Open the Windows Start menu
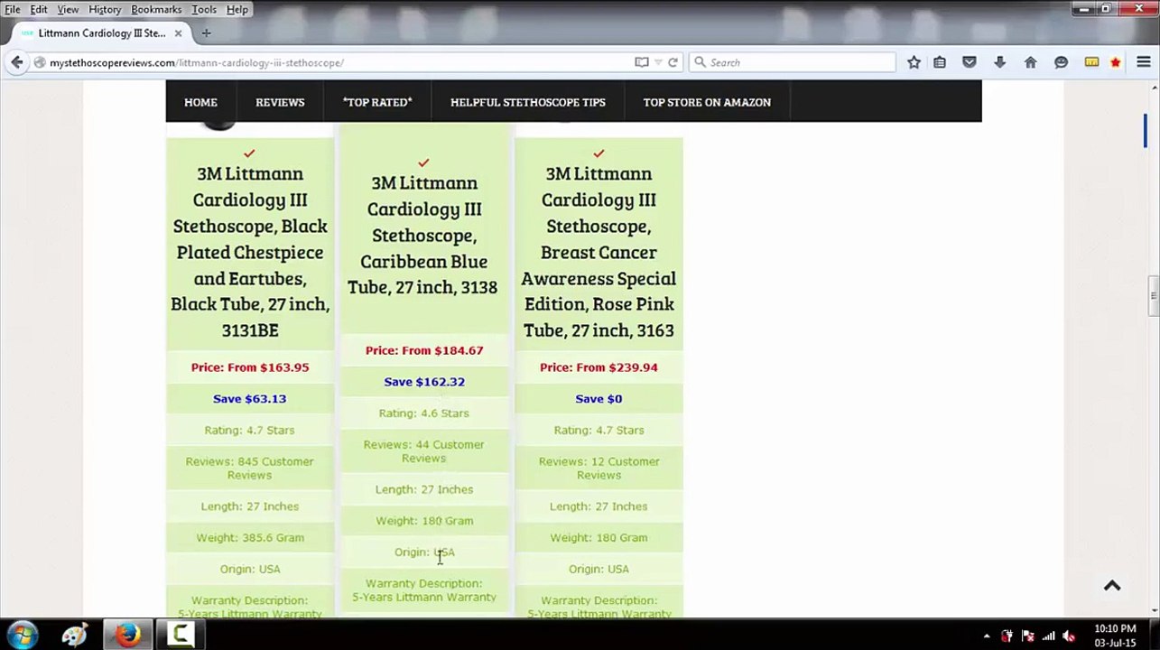 click(x=22, y=635)
